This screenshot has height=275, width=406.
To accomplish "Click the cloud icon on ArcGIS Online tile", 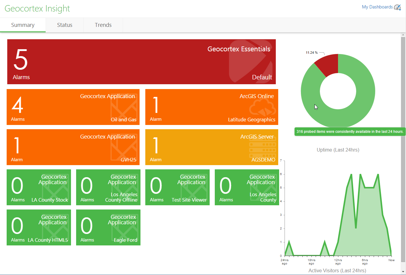I will click(x=263, y=107).
